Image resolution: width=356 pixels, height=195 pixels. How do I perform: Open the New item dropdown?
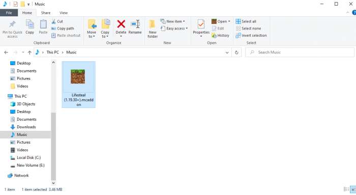coord(172,21)
